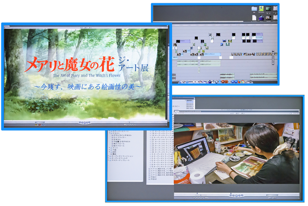Screen dimensions: 308x206
Task: Click the 継続時間 column header
Action: [189, 100]
